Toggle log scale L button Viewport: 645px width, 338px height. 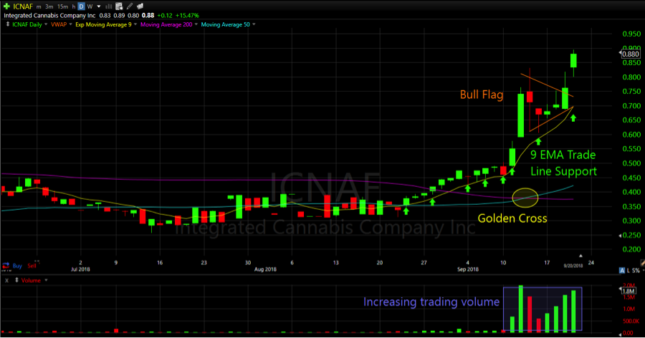click(x=628, y=271)
